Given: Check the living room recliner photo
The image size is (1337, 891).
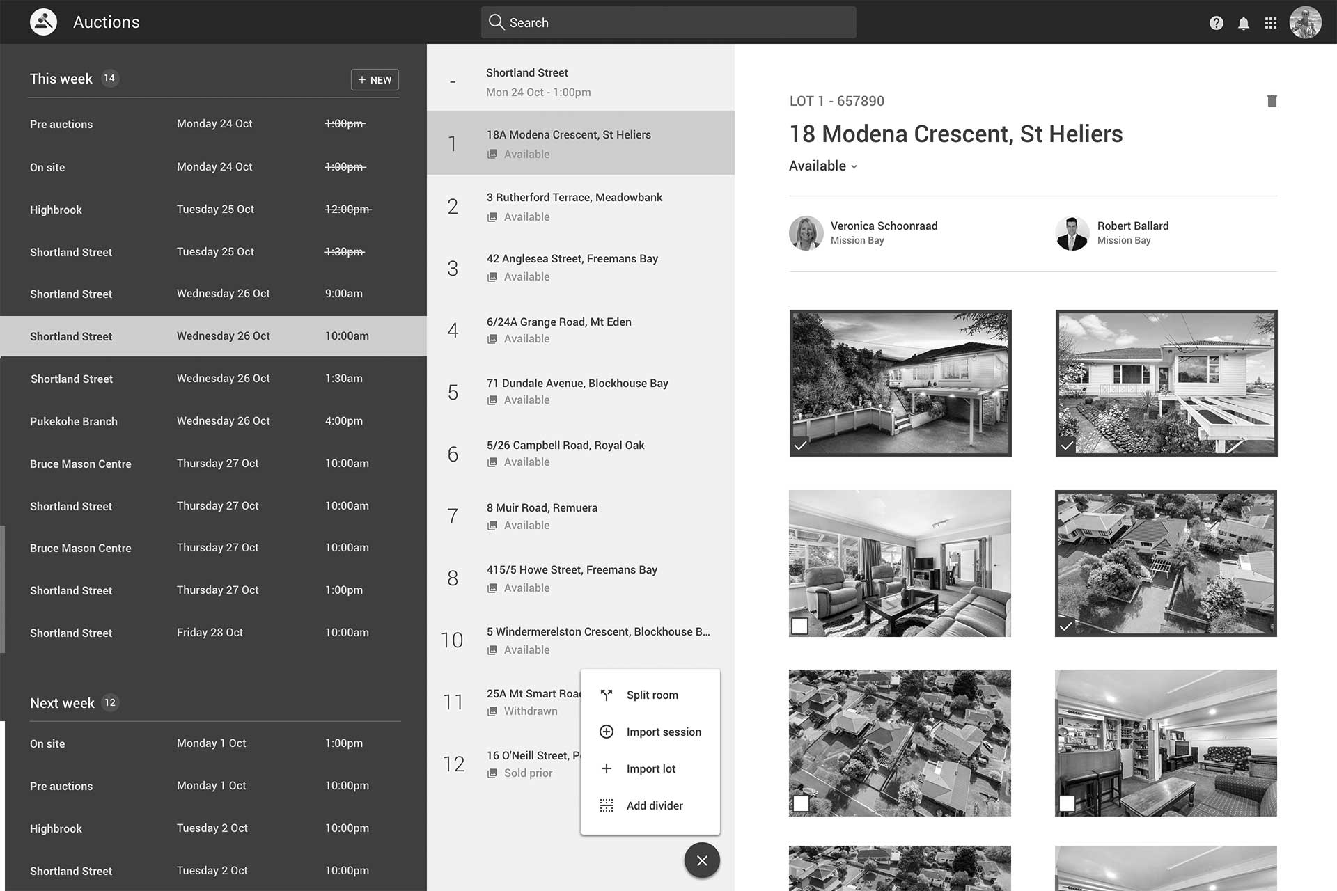Looking at the screenshot, I should (x=800, y=626).
